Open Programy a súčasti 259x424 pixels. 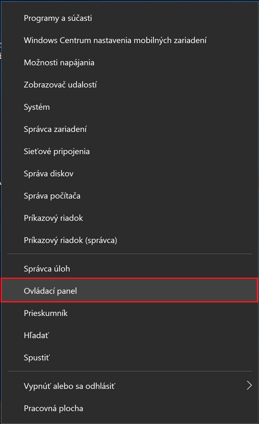click(129, 18)
